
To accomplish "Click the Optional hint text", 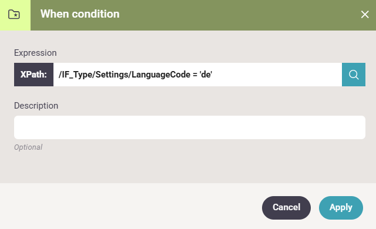I will pyautogui.click(x=28, y=147).
